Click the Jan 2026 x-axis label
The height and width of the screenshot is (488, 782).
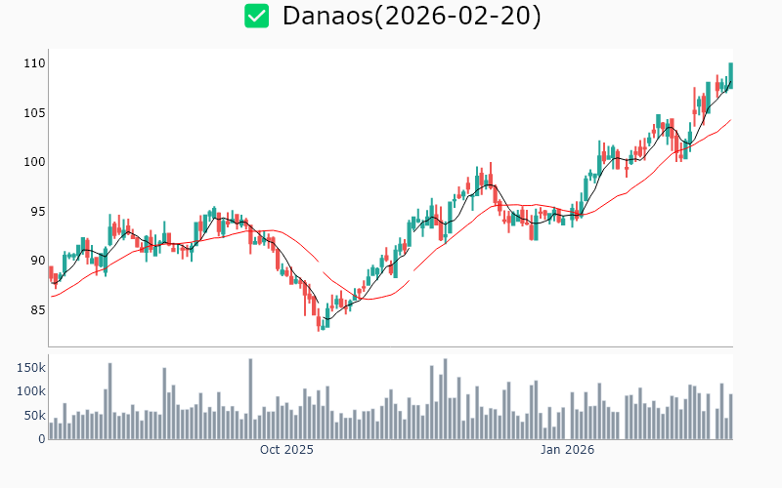[568, 450]
